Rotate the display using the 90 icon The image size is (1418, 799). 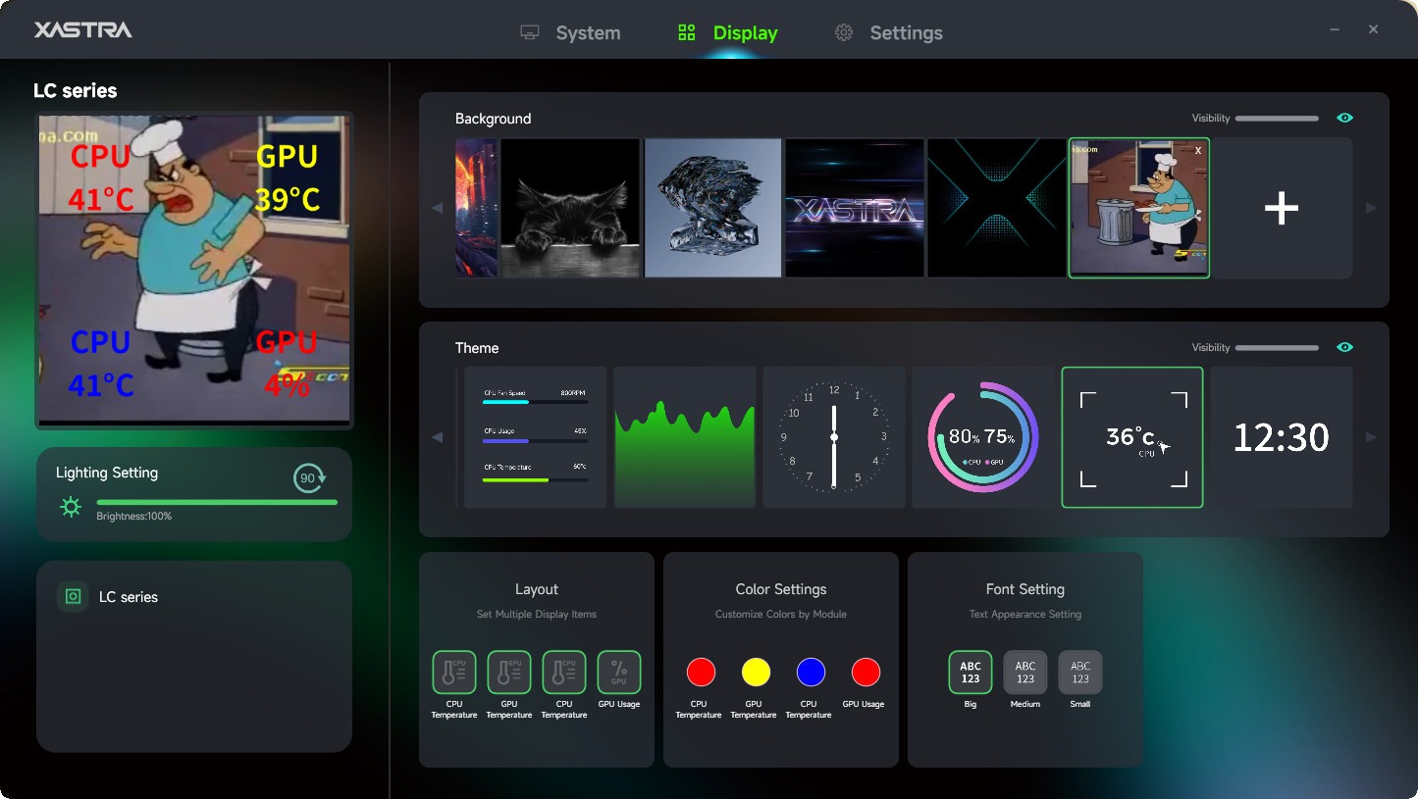click(x=309, y=478)
